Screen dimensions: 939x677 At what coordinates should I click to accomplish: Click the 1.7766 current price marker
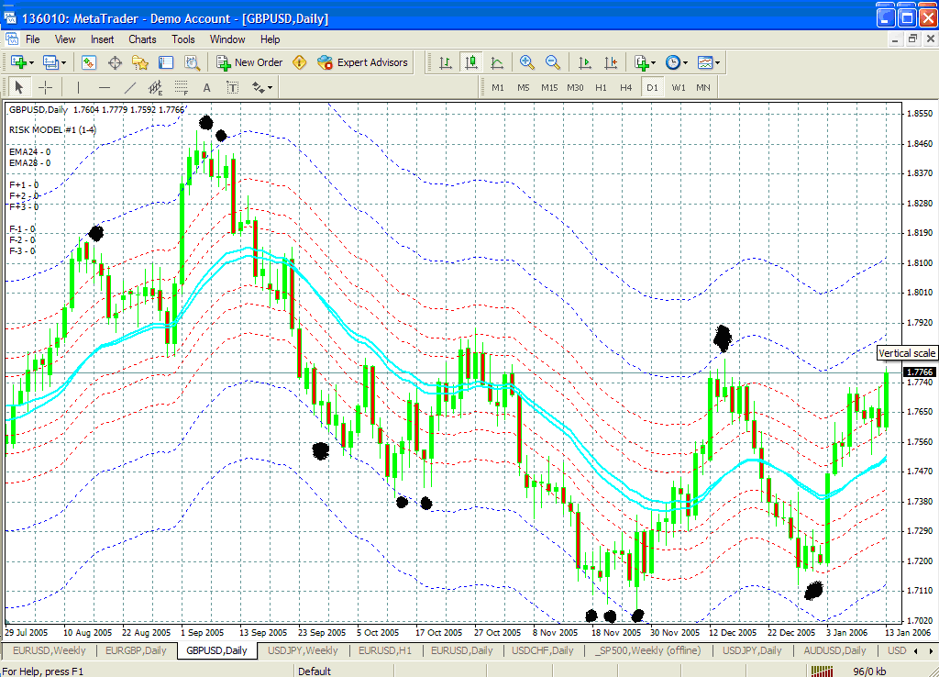click(919, 372)
